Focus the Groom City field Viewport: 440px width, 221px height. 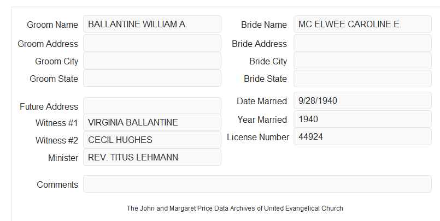[152, 61]
